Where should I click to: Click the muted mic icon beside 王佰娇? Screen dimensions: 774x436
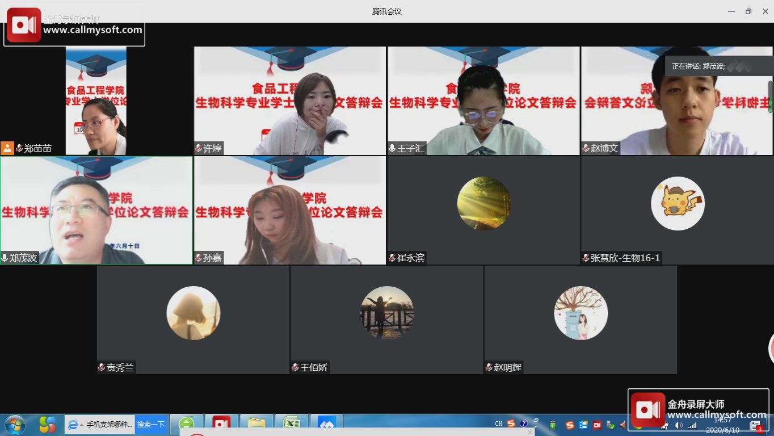[x=296, y=367]
